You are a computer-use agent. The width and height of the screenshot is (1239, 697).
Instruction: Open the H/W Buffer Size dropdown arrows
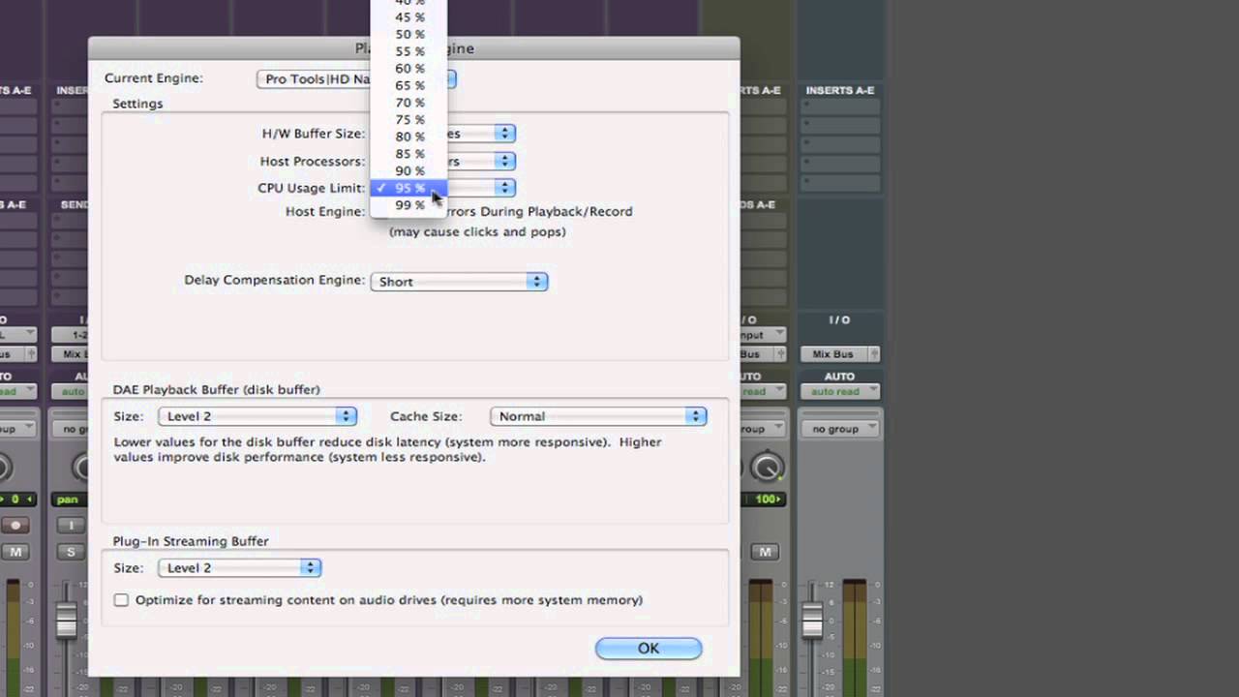(504, 134)
